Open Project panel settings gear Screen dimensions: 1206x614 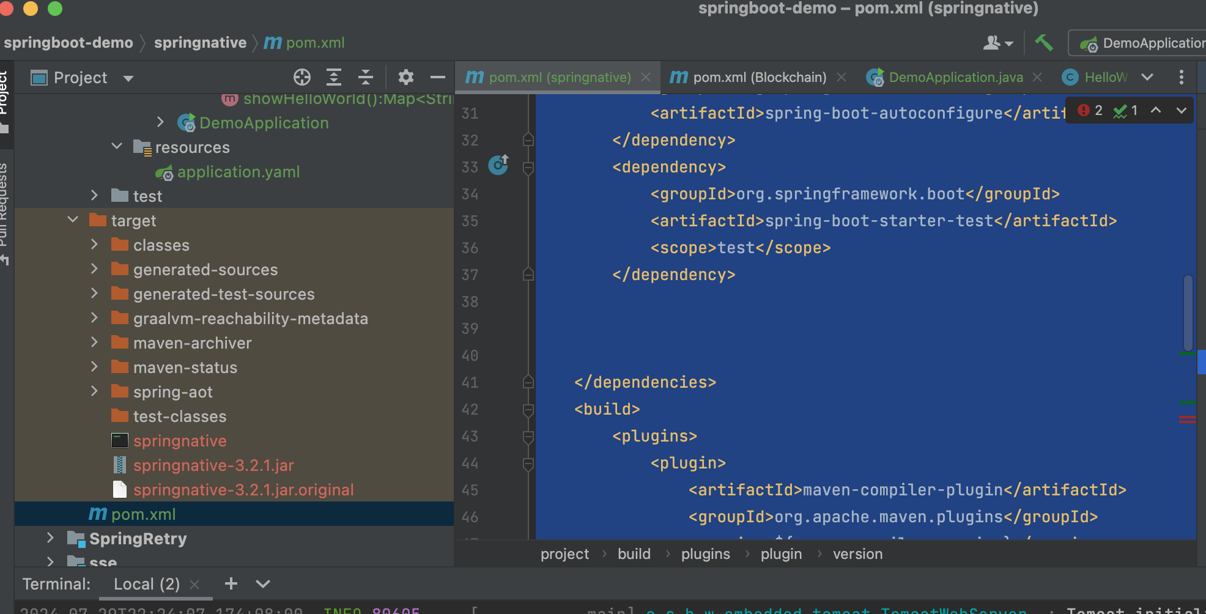[x=406, y=77]
